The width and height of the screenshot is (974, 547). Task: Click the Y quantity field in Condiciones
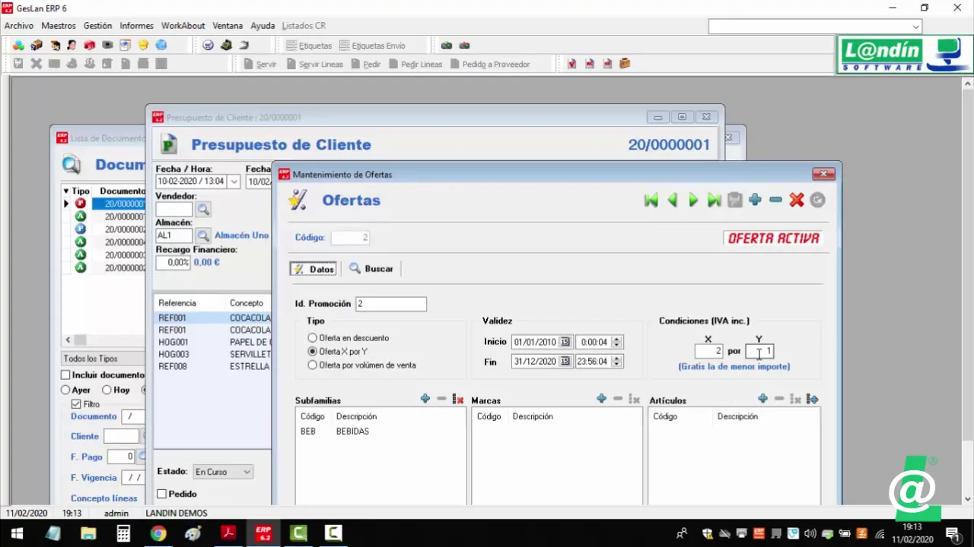pyautogui.click(x=759, y=351)
